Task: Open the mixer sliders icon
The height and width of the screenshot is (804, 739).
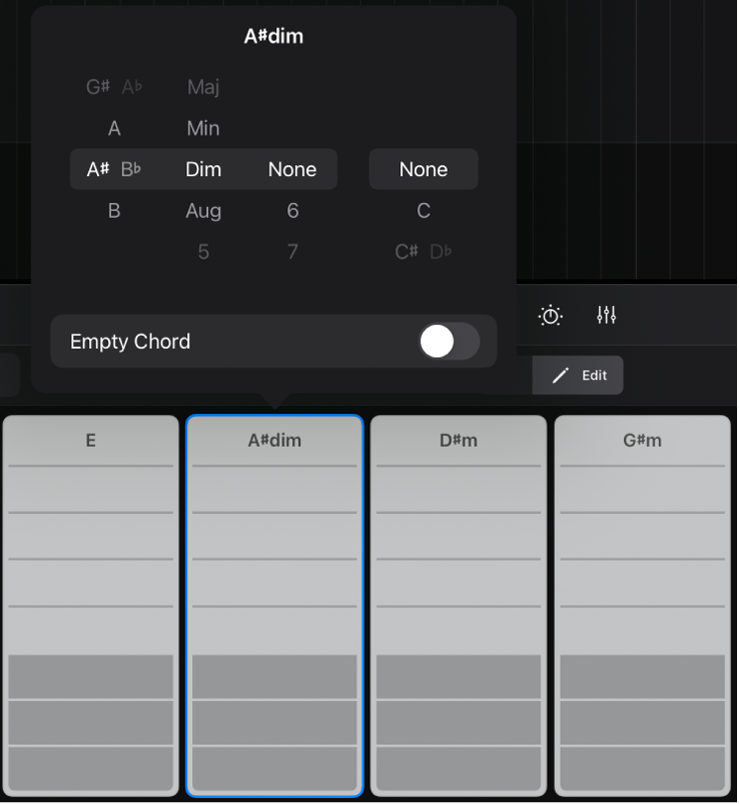Action: [606, 315]
